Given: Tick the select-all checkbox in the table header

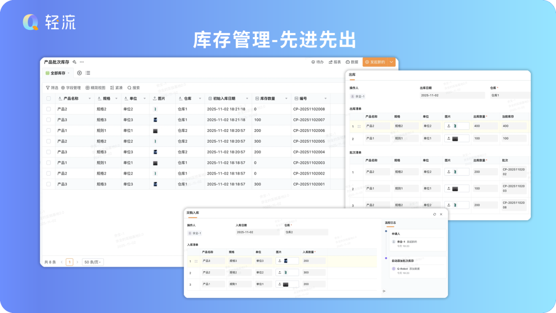Looking at the screenshot, I should [x=48, y=98].
